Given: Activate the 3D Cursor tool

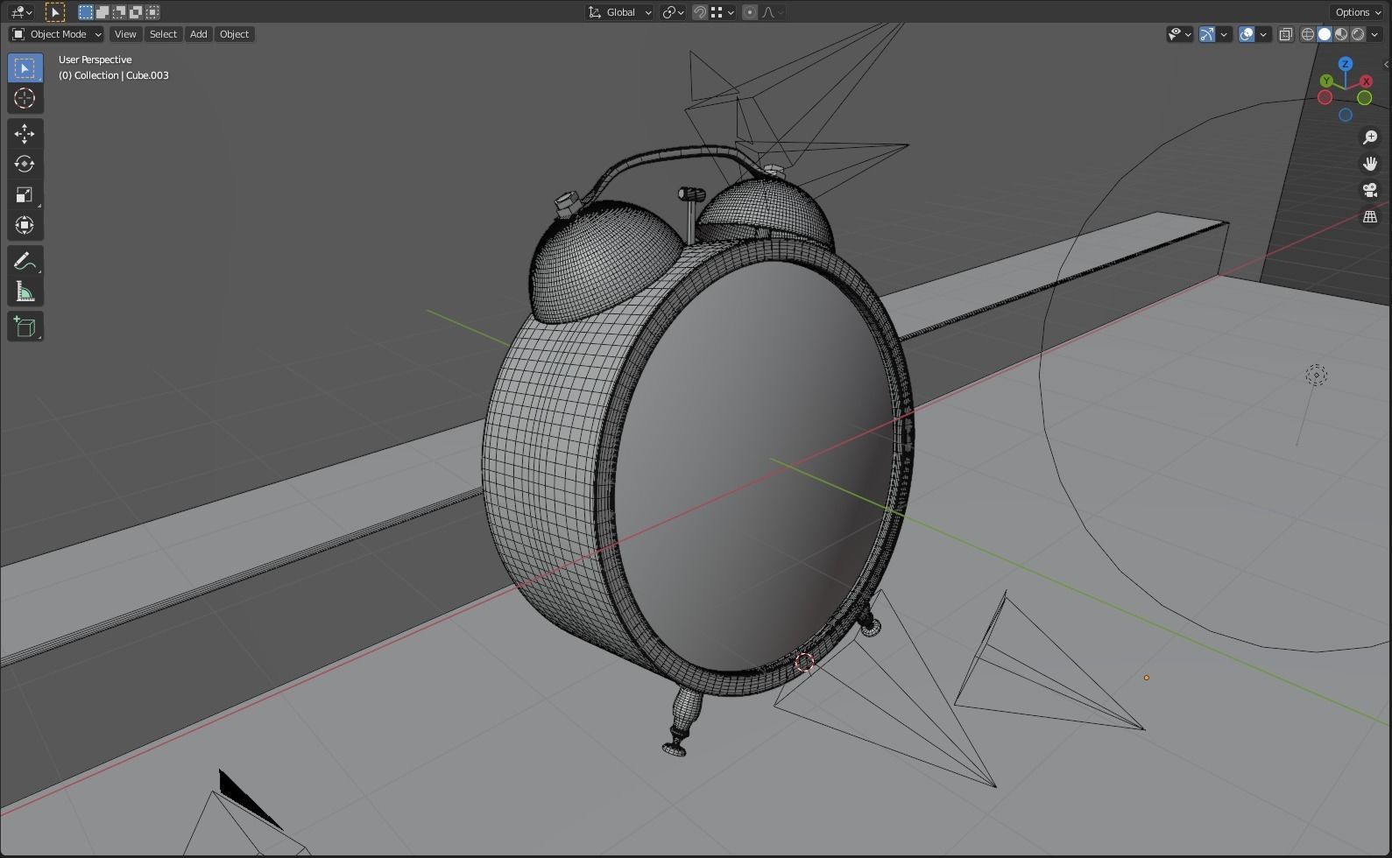Looking at the screenshot, I should [25, 99].
